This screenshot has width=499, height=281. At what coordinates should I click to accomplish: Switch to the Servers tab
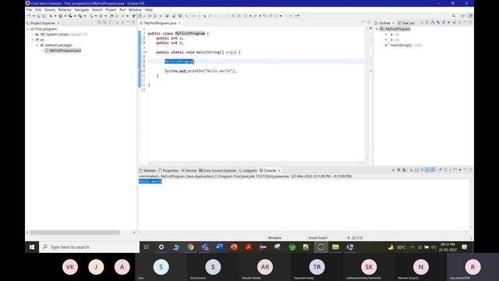(x=189, y=170)
